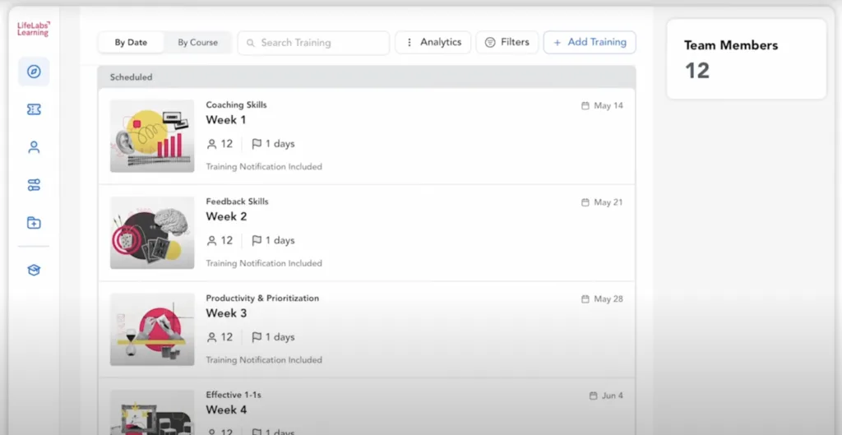Click the Feedback Skills course label

tap(238, 201)
